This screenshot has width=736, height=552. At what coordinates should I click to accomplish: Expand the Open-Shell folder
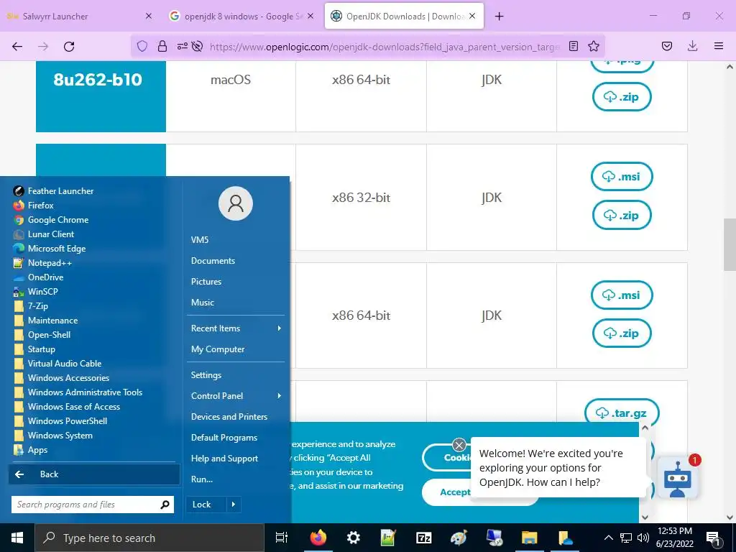click(42, 335)
